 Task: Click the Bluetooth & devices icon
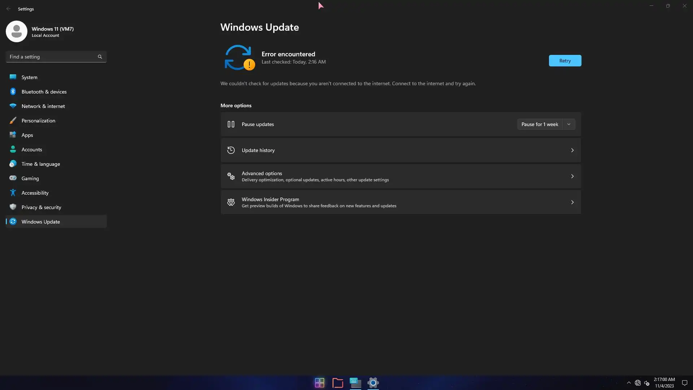pos(13,92)
